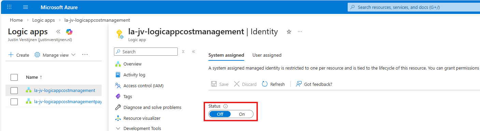480x131 pixels.
Task: Open the more options ellipsis in Logic apps
Action: tap(85, 55)
